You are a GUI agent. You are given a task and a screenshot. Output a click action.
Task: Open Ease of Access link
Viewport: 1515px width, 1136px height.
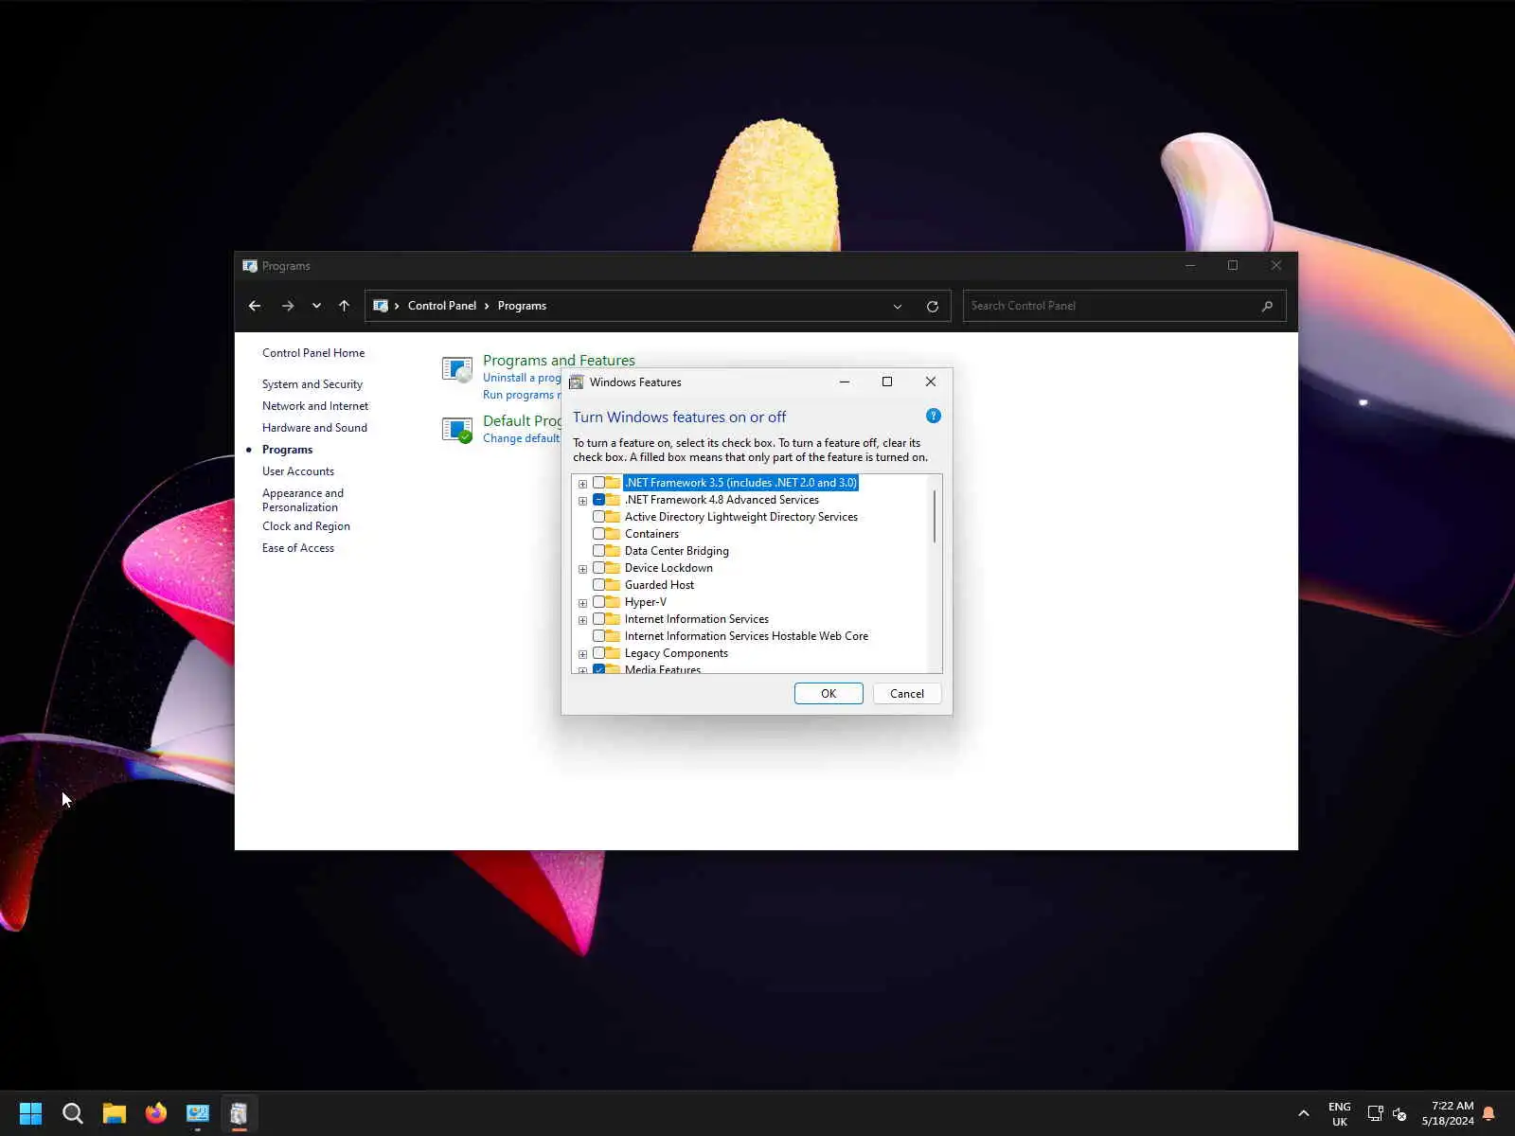pyautogui.click(x=298, y=548)
